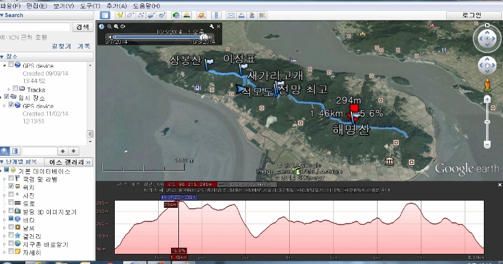Image resolution: width=503 pixels, height=264 pixels.
Task: Click the 검색 search button
Action: click(x=83, y=27)
